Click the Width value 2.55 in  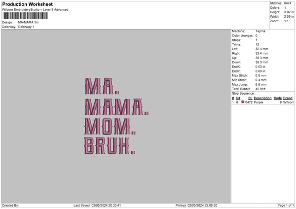289,17
